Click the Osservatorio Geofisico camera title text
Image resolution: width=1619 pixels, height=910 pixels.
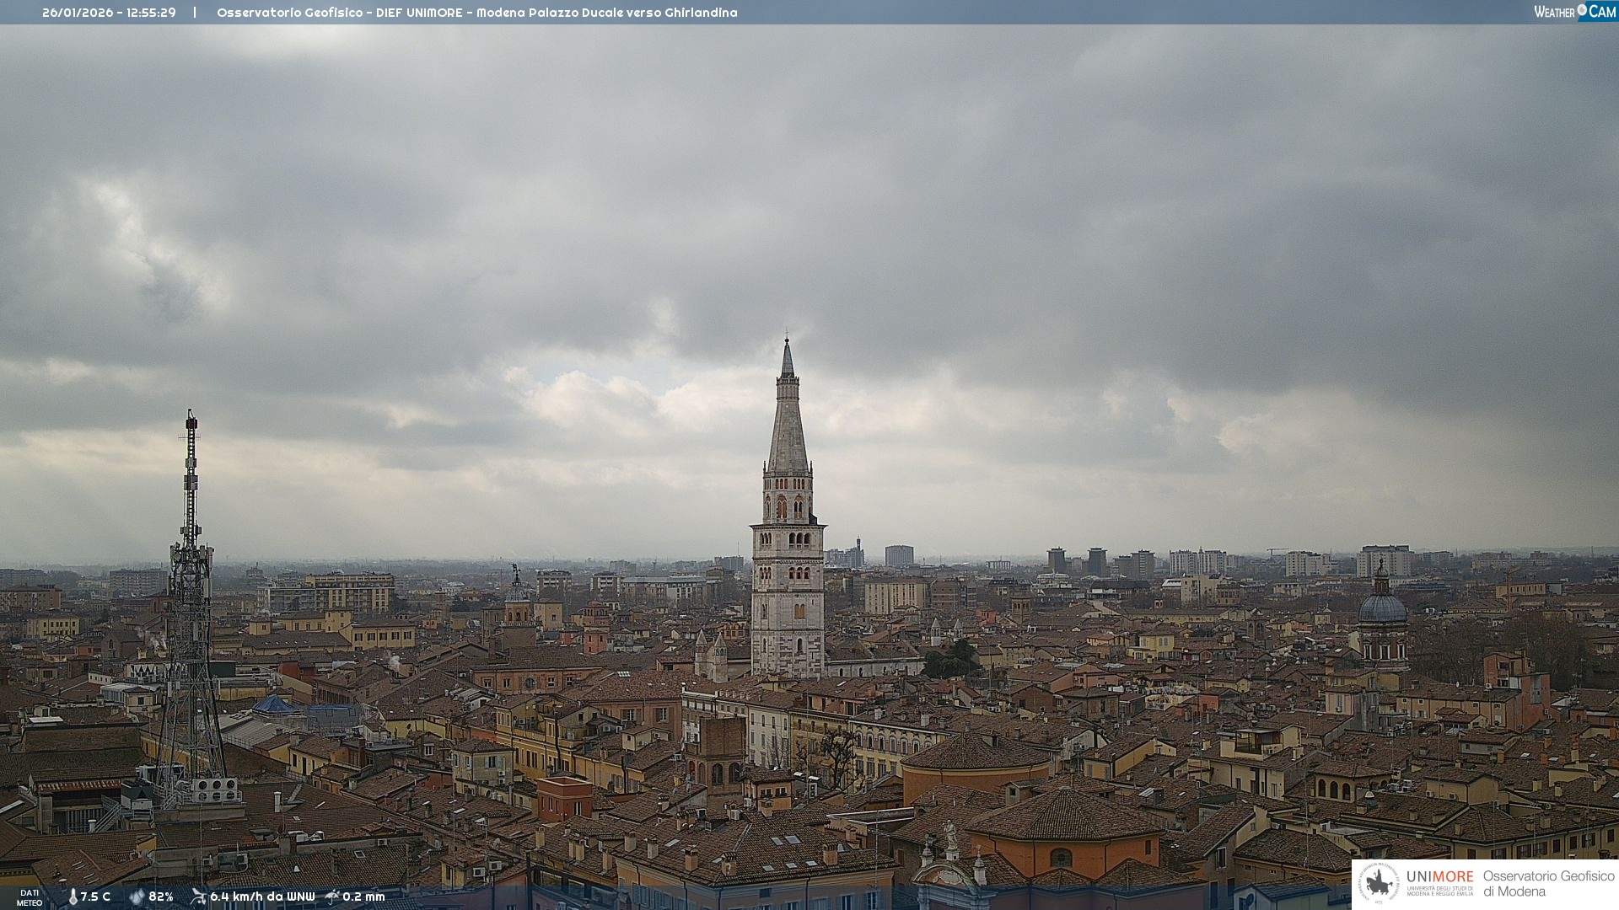[x=476, y=13]
